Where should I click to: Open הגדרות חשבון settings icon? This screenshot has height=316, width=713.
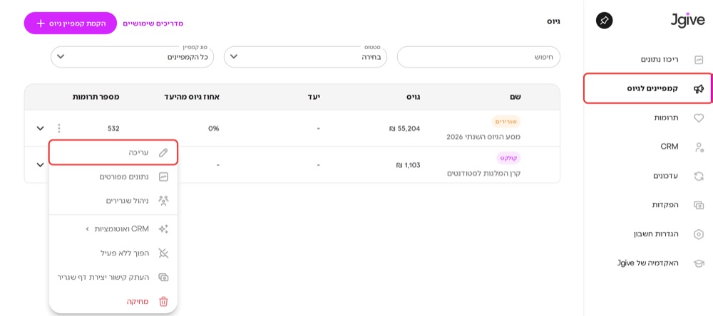coord(699,234)
